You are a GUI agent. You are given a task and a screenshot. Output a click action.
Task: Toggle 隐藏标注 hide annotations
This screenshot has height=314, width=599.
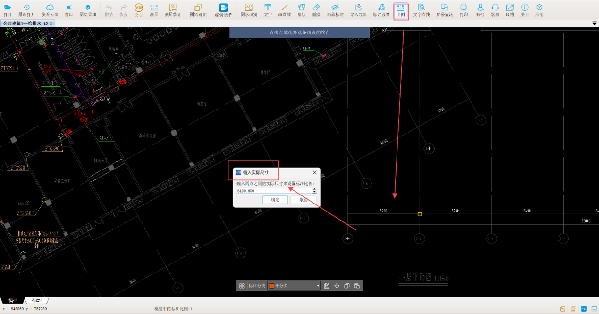(335, 10)
